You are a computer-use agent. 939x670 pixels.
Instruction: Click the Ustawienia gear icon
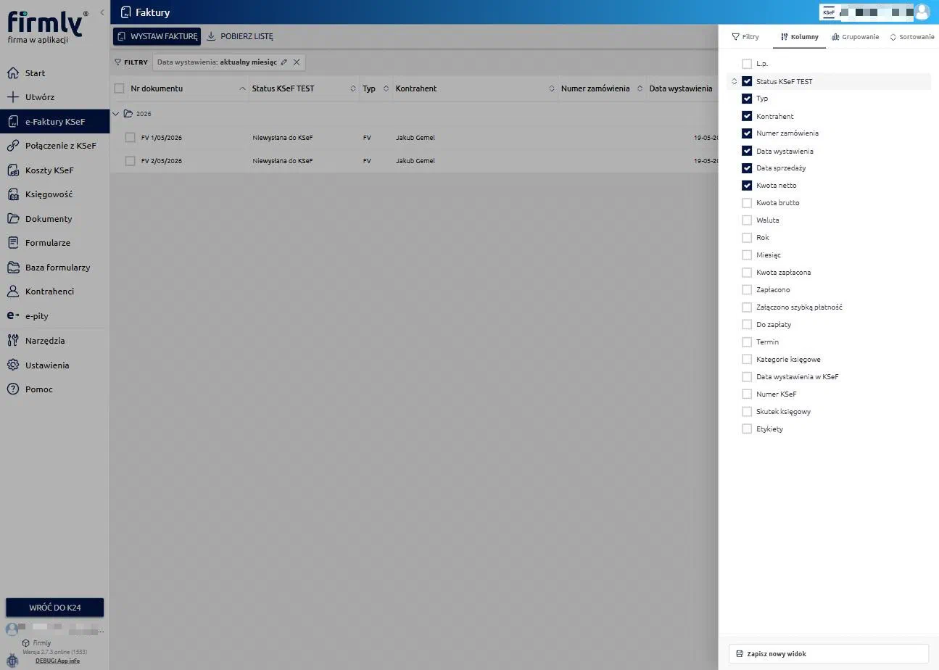12,365
